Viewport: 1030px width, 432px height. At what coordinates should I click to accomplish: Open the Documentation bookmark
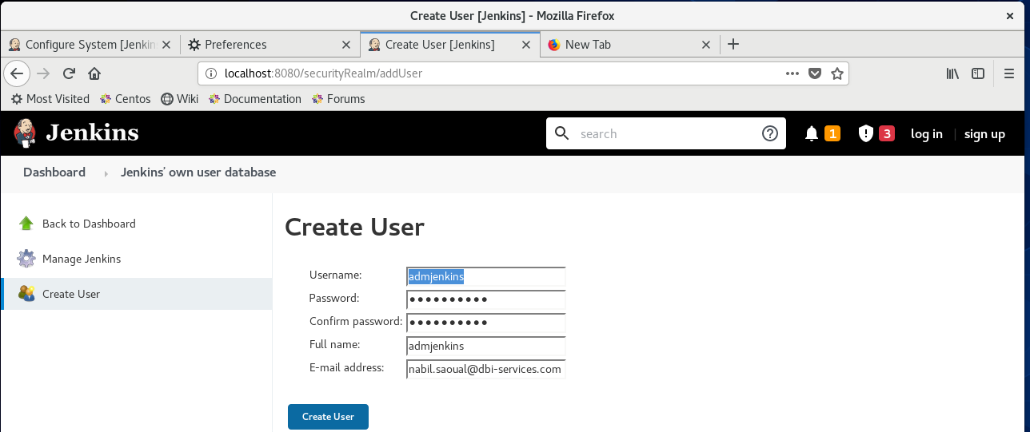point(255,99)
